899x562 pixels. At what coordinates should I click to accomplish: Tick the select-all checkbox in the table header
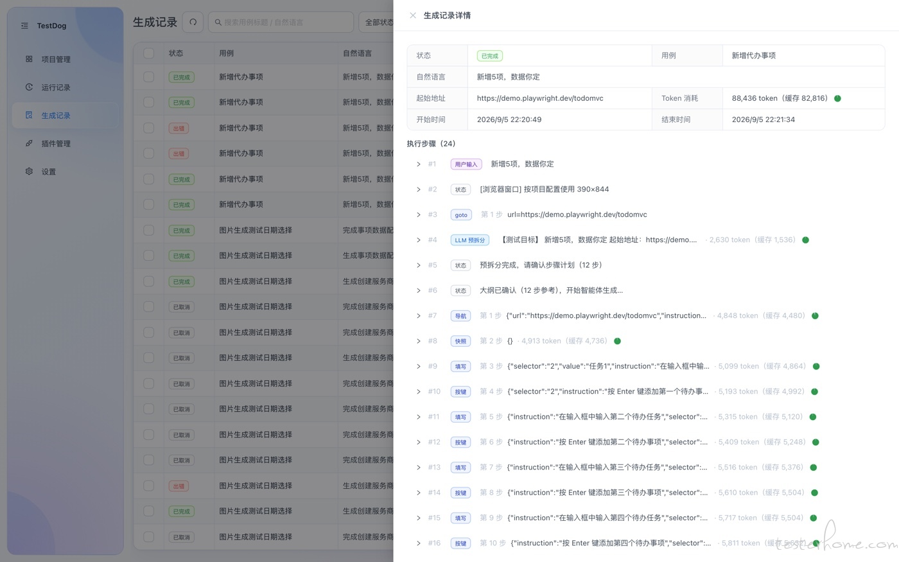pyautogui.click(x=149, y=53)
